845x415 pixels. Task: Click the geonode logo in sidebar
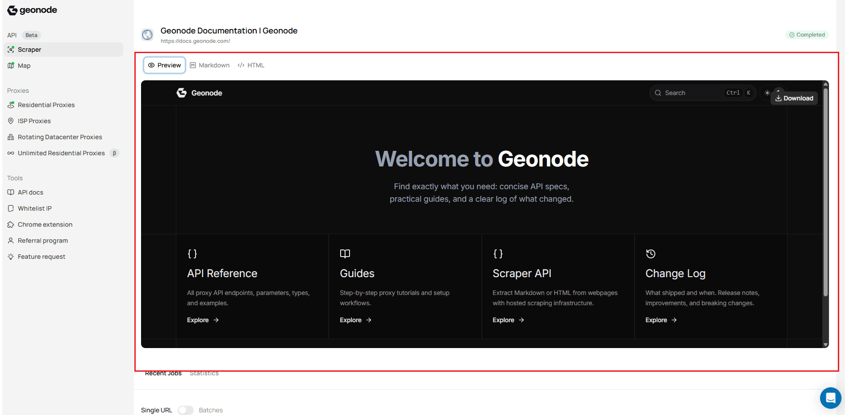(32, 10)
